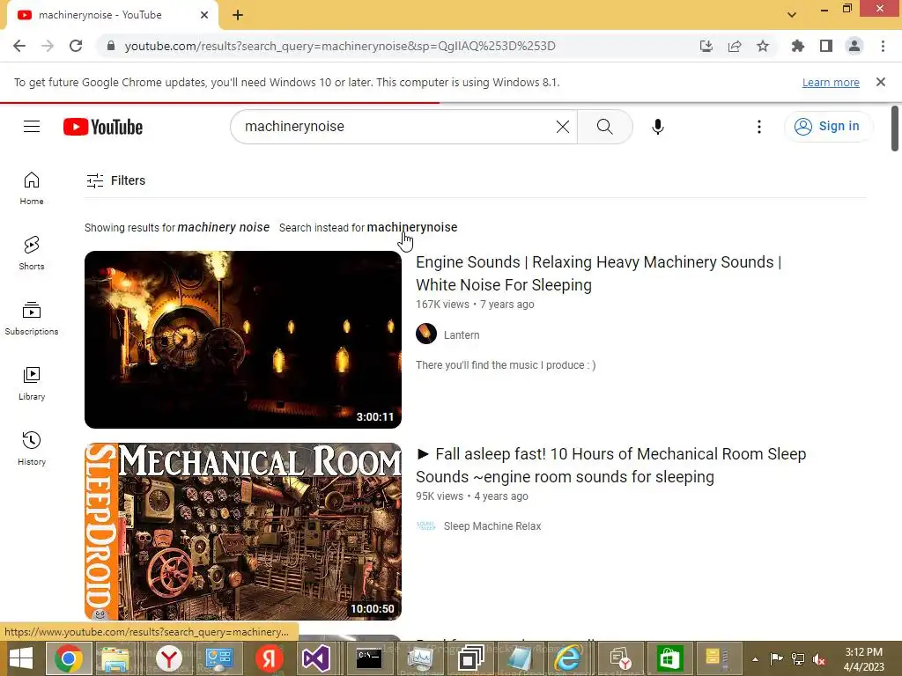Click the muted volume tray icon

(x=818, y=659)
